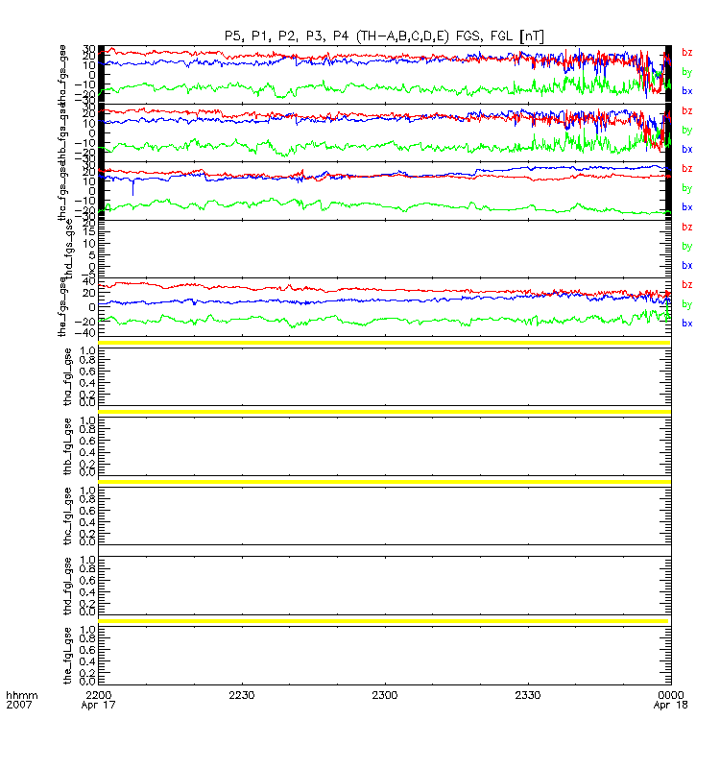
Task: Choose the 'bz' legend label of the the_fgs panel
Action: coord(686,284)
